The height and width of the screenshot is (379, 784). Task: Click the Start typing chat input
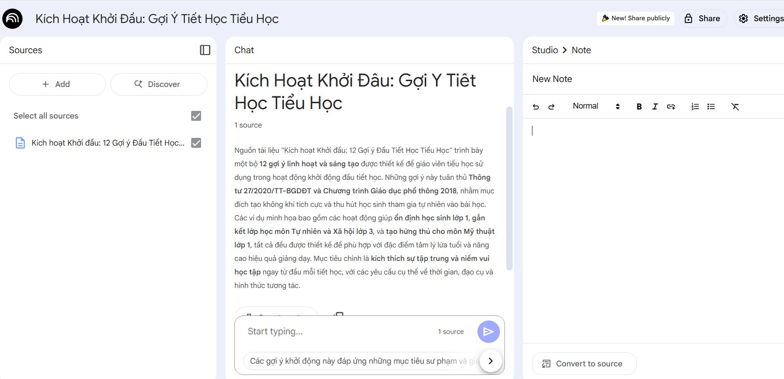point(338,332)
